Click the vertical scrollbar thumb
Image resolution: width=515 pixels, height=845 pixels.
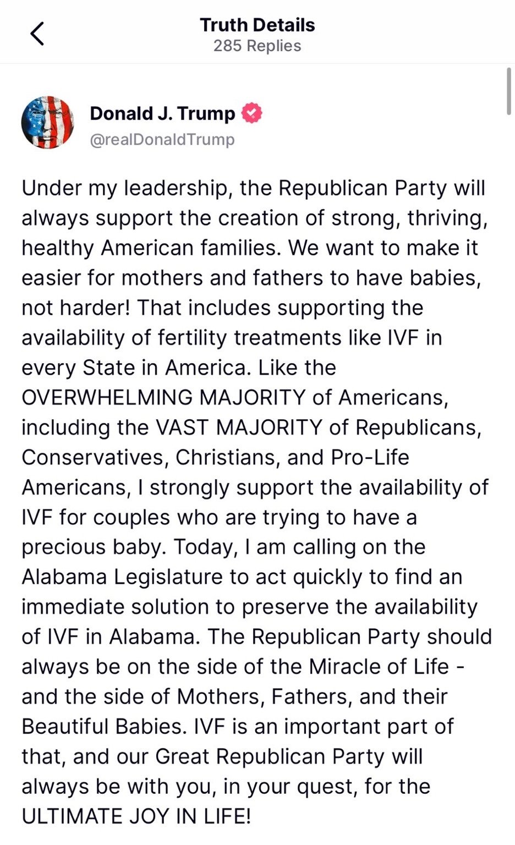[509, 91]
